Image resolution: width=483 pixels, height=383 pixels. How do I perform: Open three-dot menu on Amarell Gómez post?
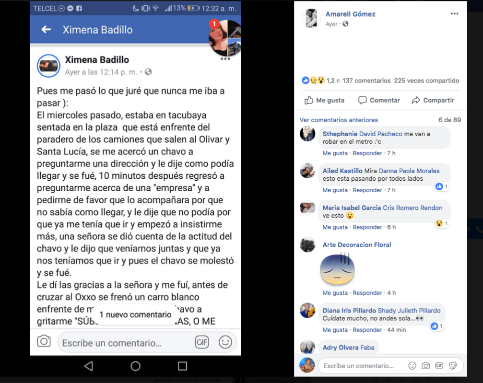point(454,13)
